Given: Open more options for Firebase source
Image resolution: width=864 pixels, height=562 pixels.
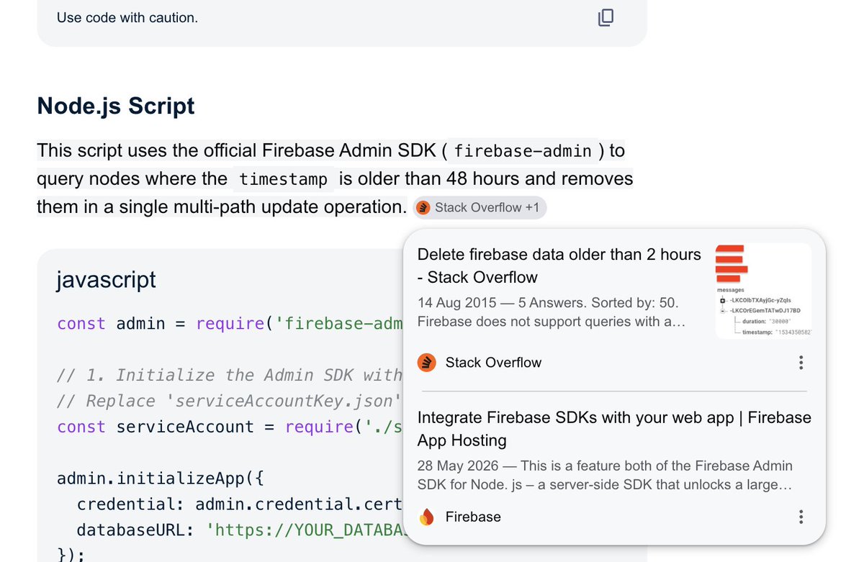Looking at the screenshot, I should pyautogui.click(x=801, y=517).
